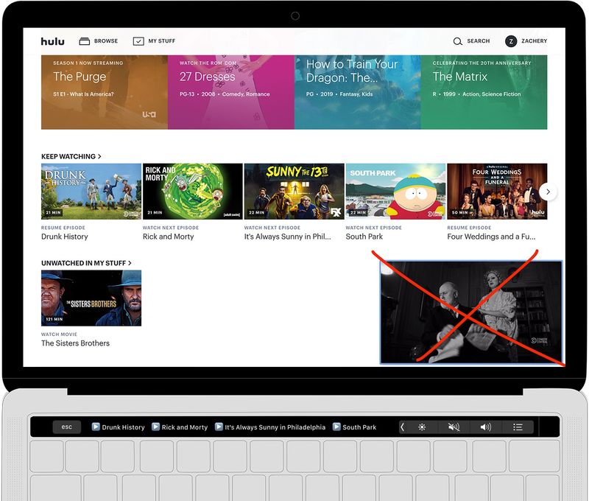Open Unwatched in My Stuff chevron
The image size is (589, 501).
130,263
